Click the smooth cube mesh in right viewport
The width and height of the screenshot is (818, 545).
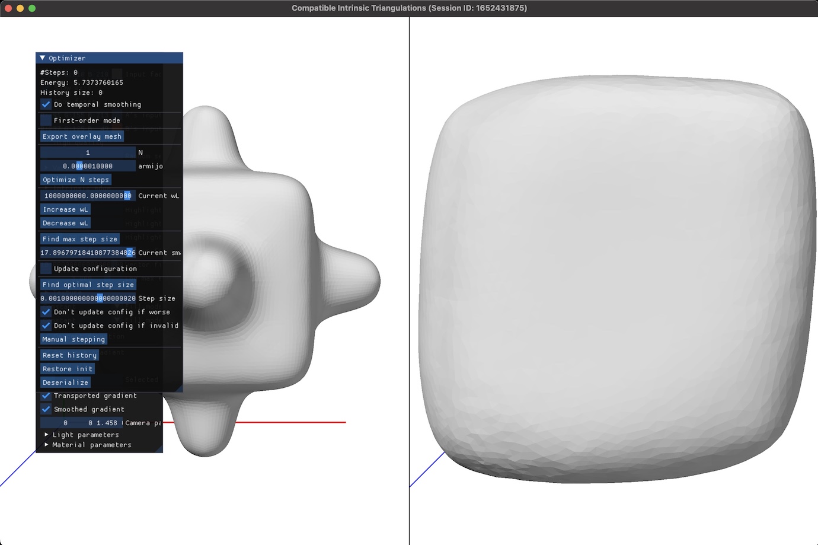pyautogui.click(x=616, y=279)
